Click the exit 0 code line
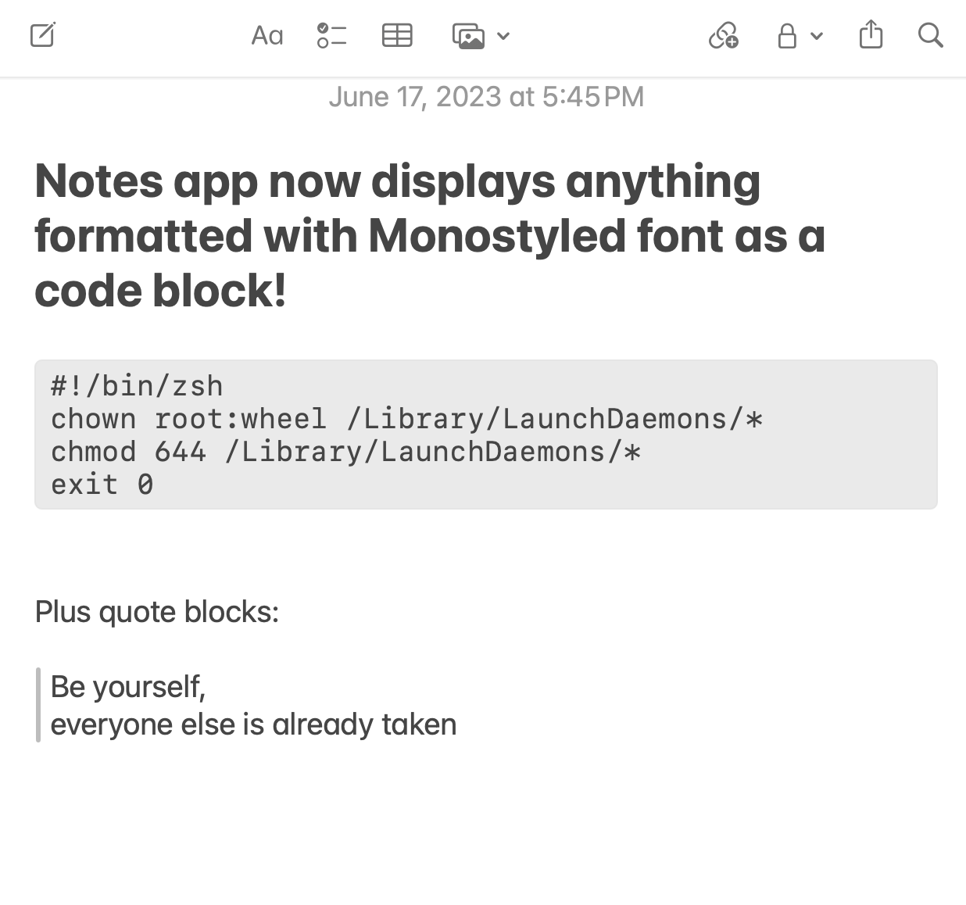The image size is (966, 905). tap(102, 485)
